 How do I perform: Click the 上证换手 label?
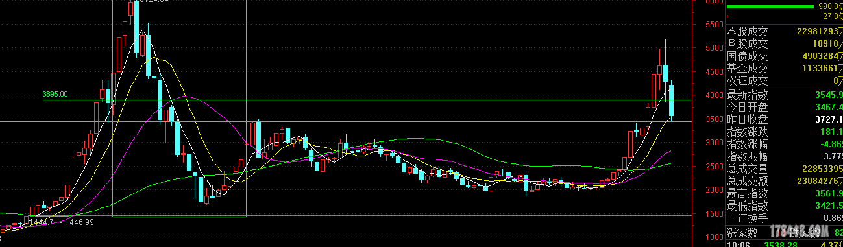pyautogui.click(x=747, y=218)
